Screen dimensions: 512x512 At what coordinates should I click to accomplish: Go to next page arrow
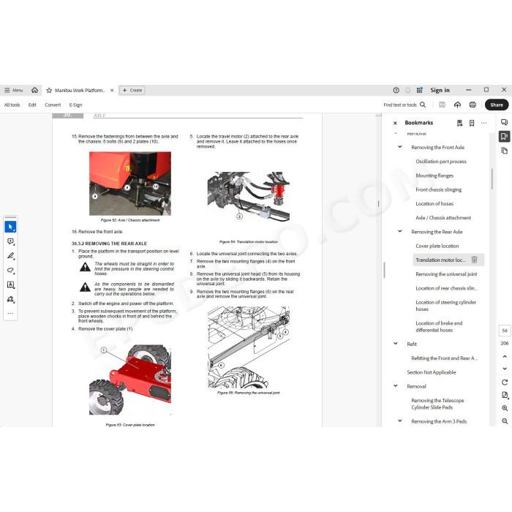(x=505, y=369)
